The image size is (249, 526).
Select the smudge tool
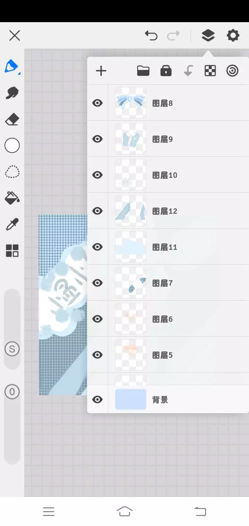pyautogui.click(x=12, y=93)
